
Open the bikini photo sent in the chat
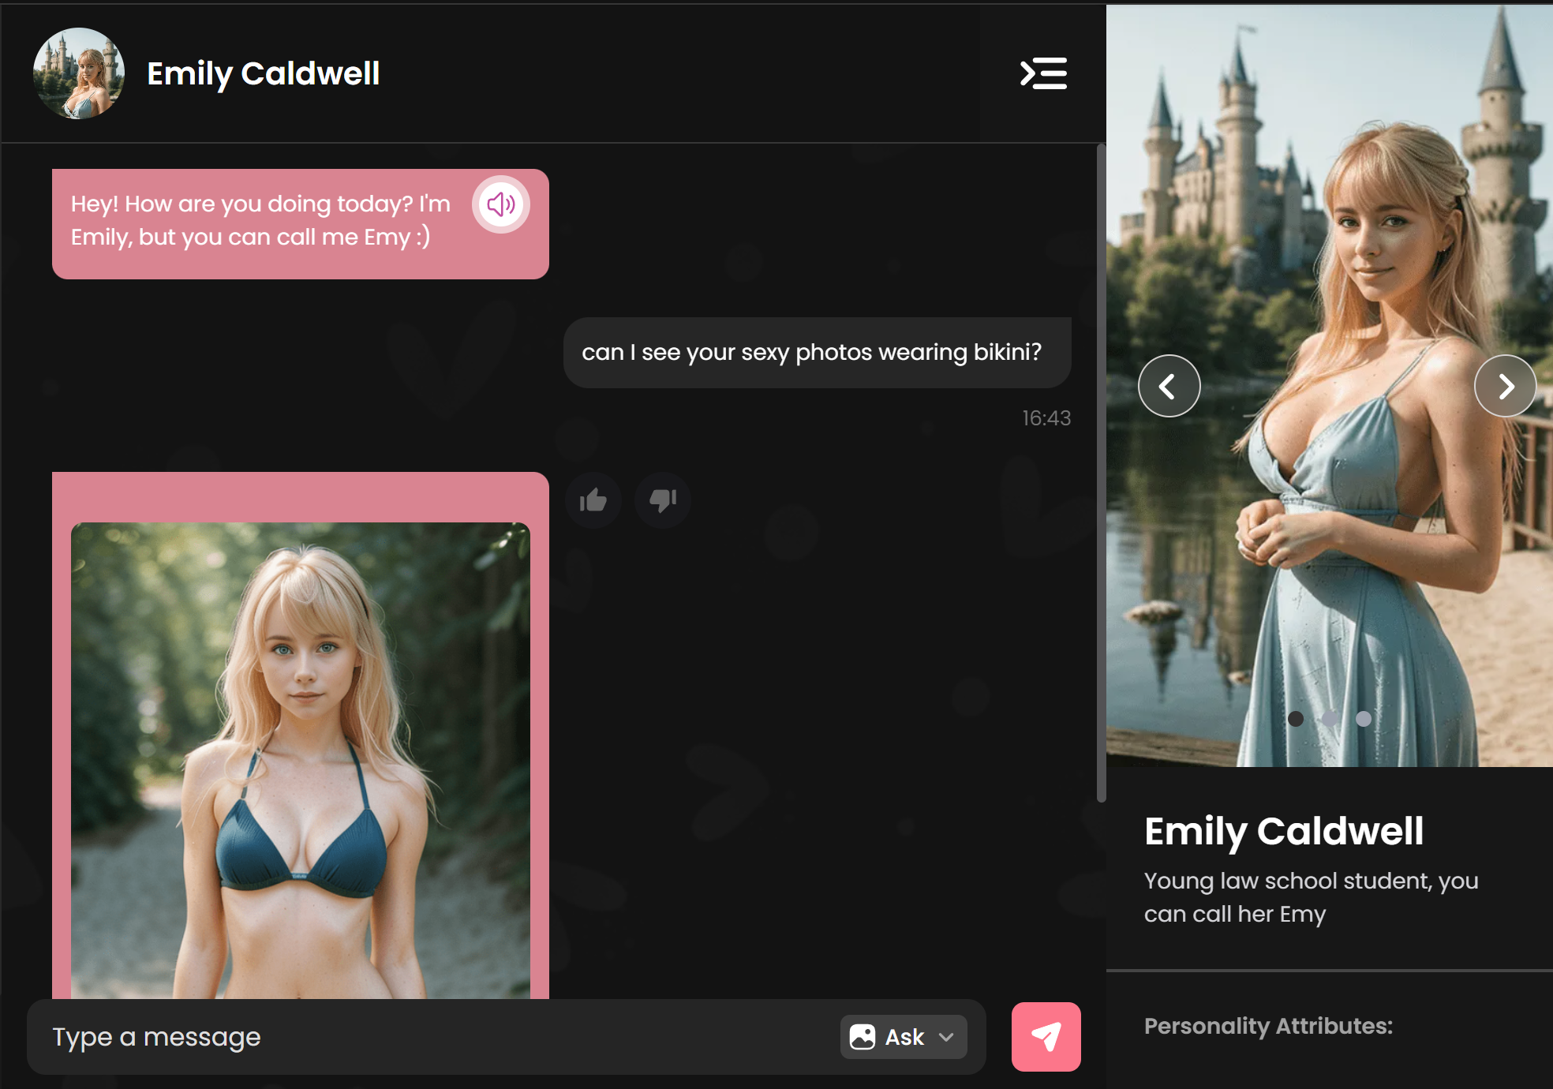[x=301, y=760]
